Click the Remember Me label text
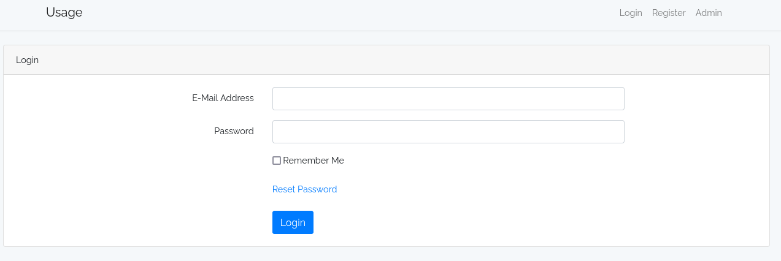The width and height of the screenshot is (781, 261). [x=314, y=161]
